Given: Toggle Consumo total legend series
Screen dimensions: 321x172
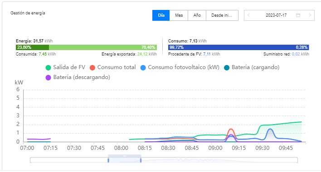Looking at the screenshot, I should (x=113, y=67).
